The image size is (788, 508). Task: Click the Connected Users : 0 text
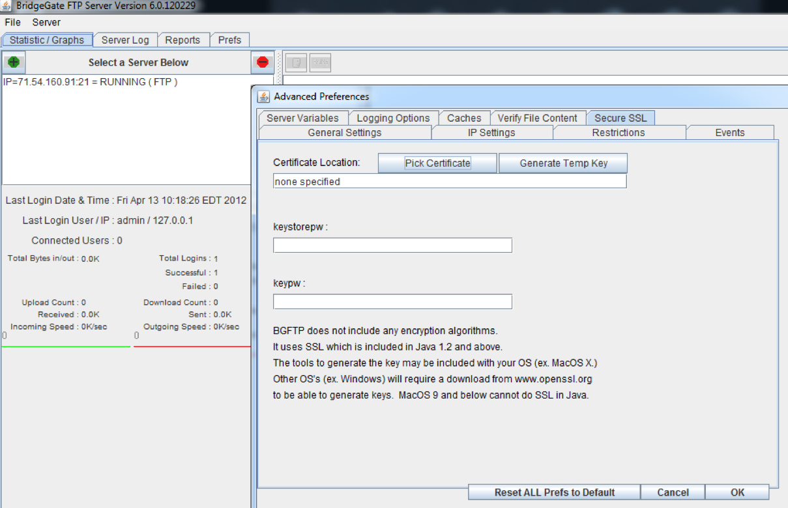pyautogui.click(x=77, y=240)
